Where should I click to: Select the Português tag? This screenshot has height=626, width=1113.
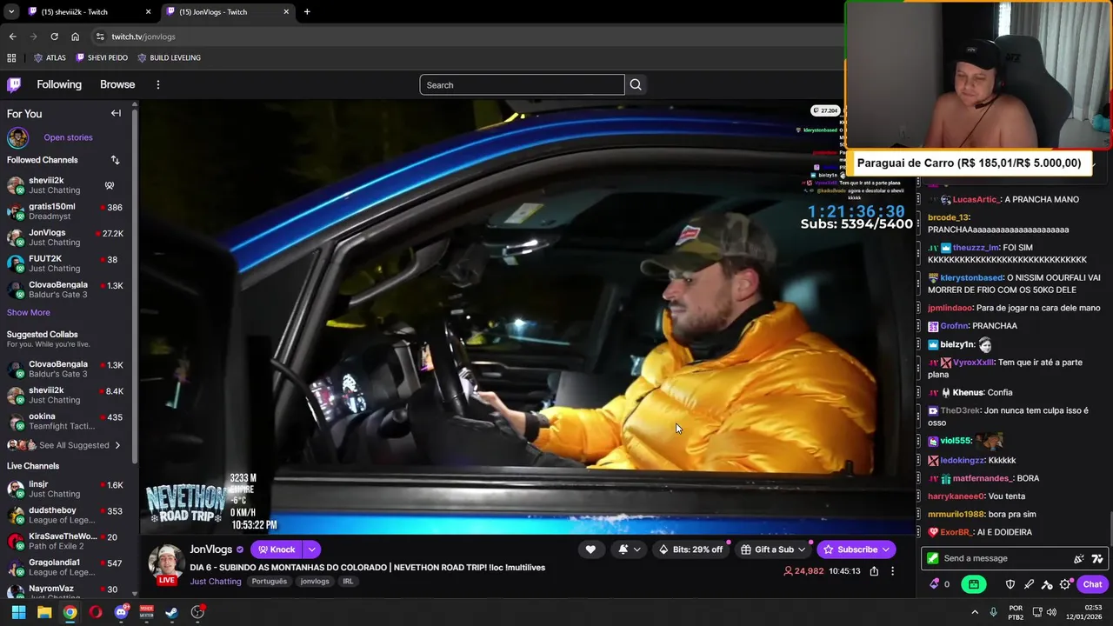(x=269, y=582)
